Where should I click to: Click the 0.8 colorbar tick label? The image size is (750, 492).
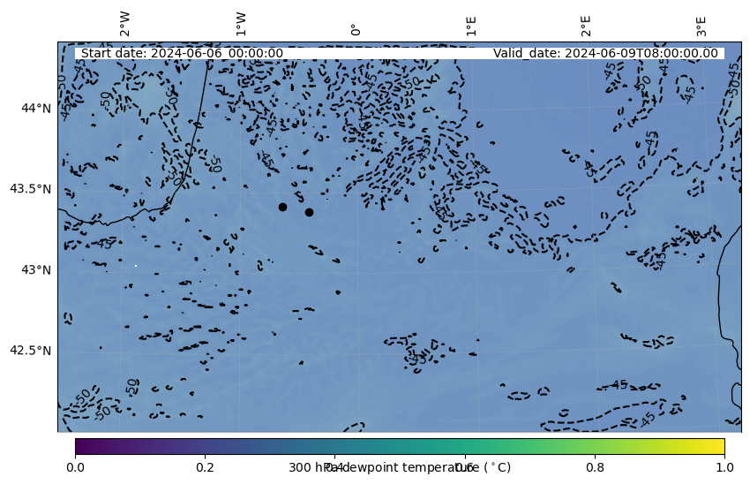coord(595,467)
